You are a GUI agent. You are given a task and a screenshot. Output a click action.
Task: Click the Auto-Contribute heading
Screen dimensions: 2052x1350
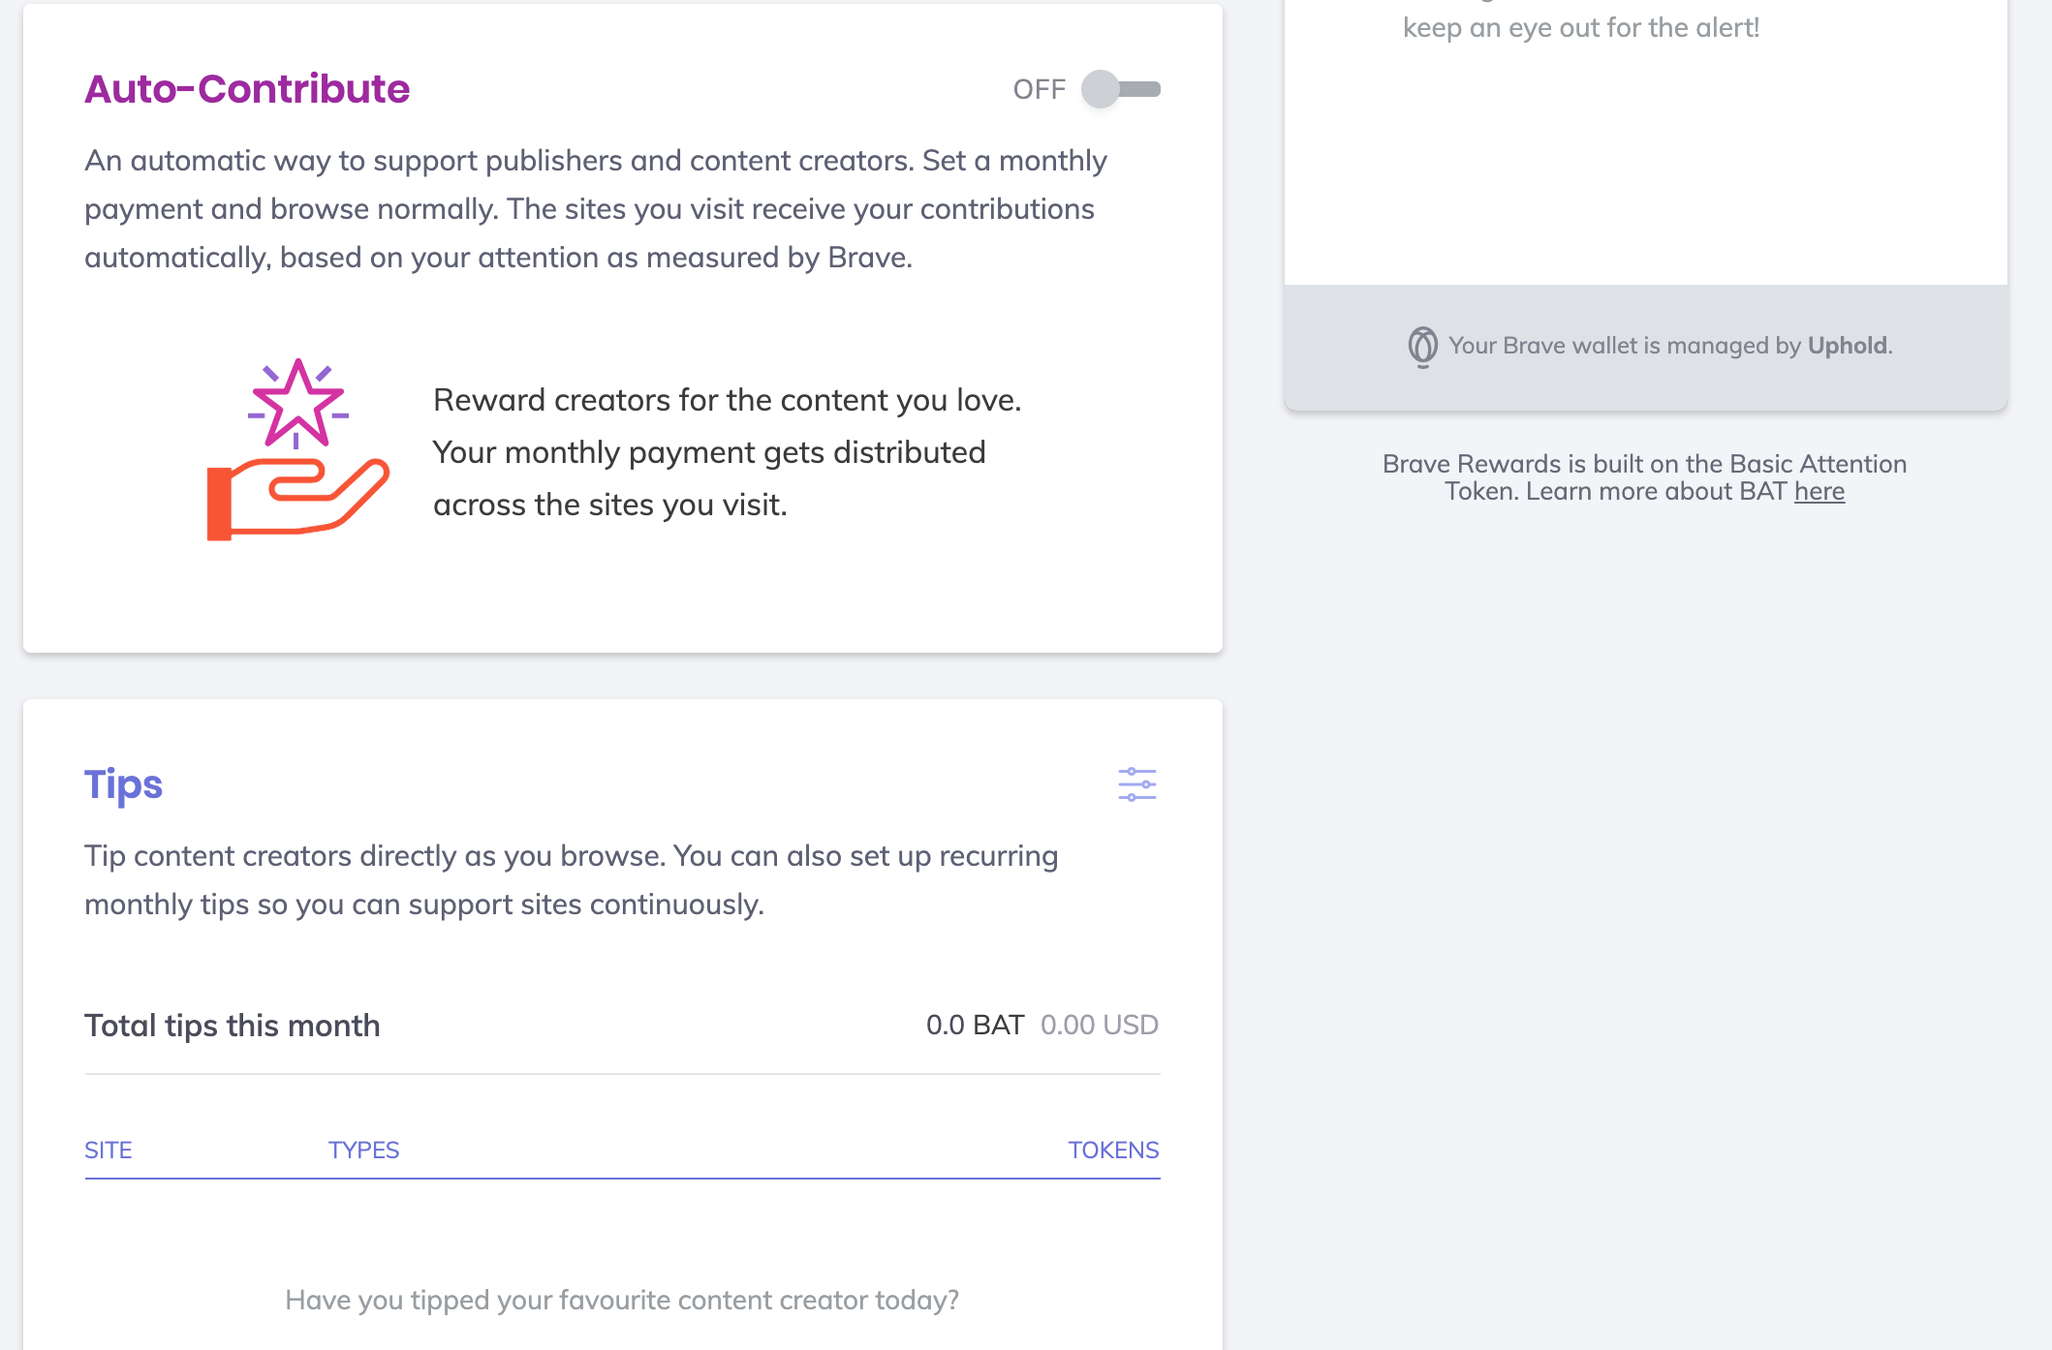tap(247, 89)
